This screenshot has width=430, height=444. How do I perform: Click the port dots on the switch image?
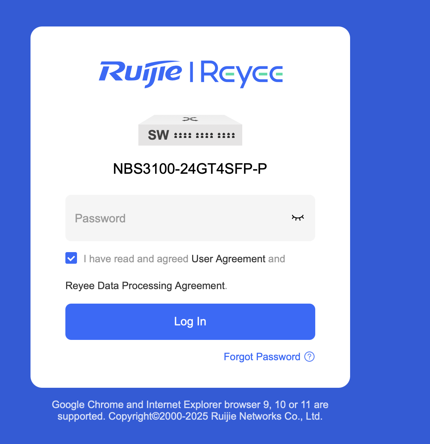(204, 136)
